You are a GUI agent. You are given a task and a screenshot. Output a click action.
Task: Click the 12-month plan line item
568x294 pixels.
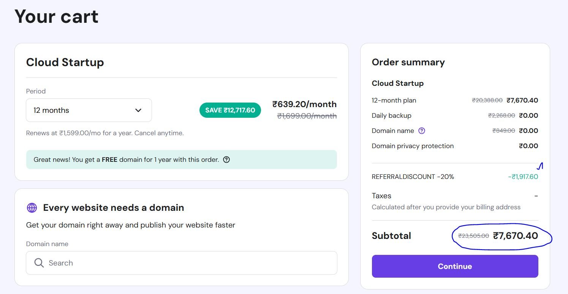point(394,100)
